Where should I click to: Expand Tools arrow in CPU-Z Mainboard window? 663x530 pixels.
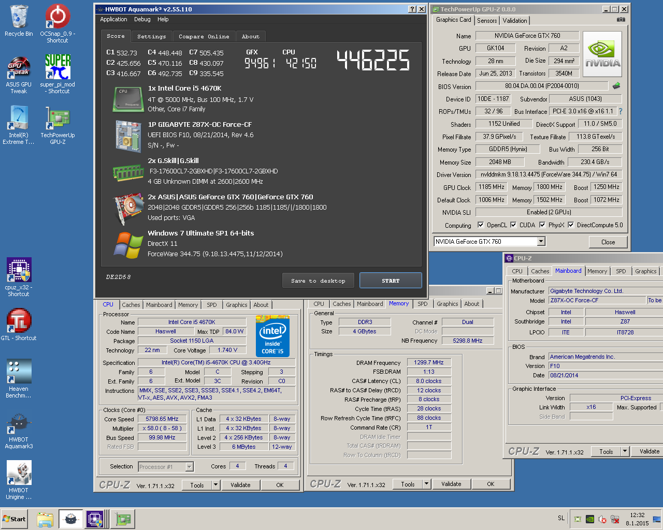coord(625,451)
